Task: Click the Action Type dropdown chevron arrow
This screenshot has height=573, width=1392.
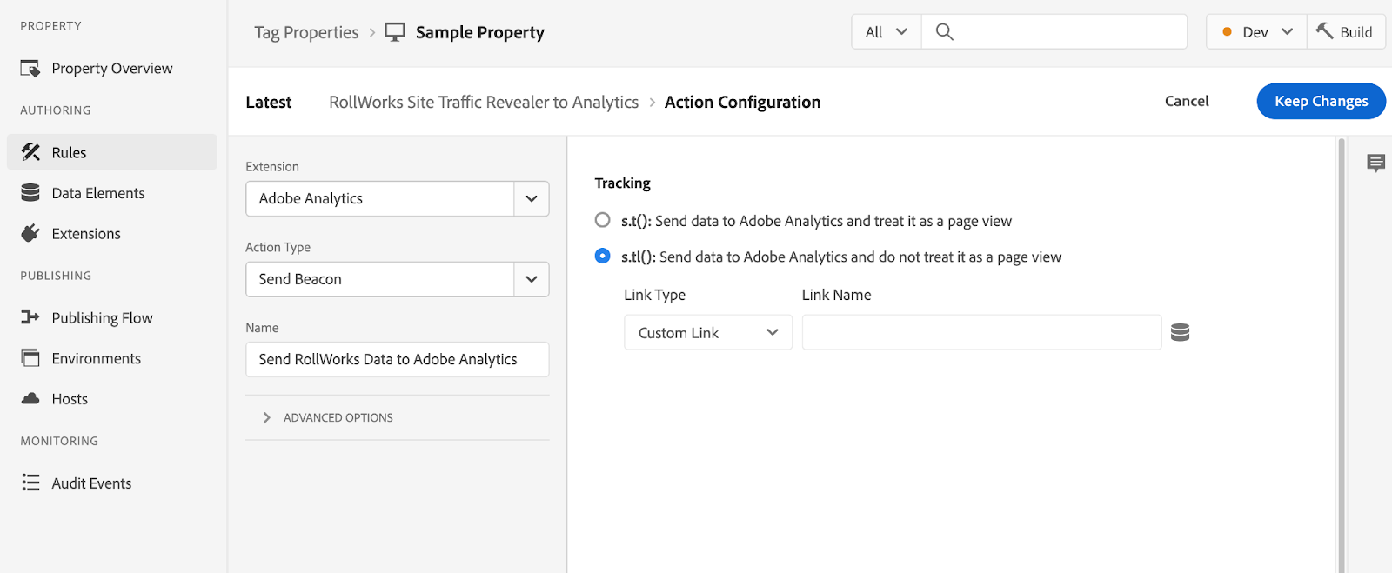Action: [532, 279]
